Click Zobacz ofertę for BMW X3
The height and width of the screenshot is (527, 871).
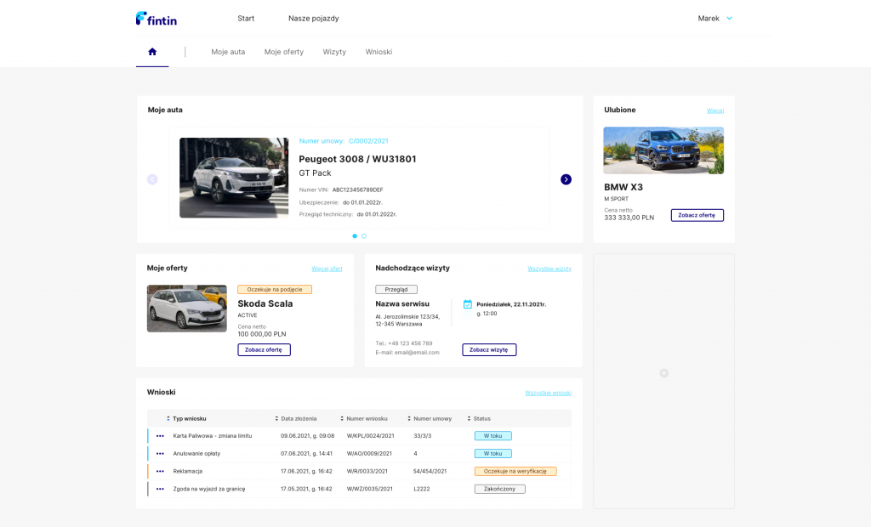coord(697,215)
